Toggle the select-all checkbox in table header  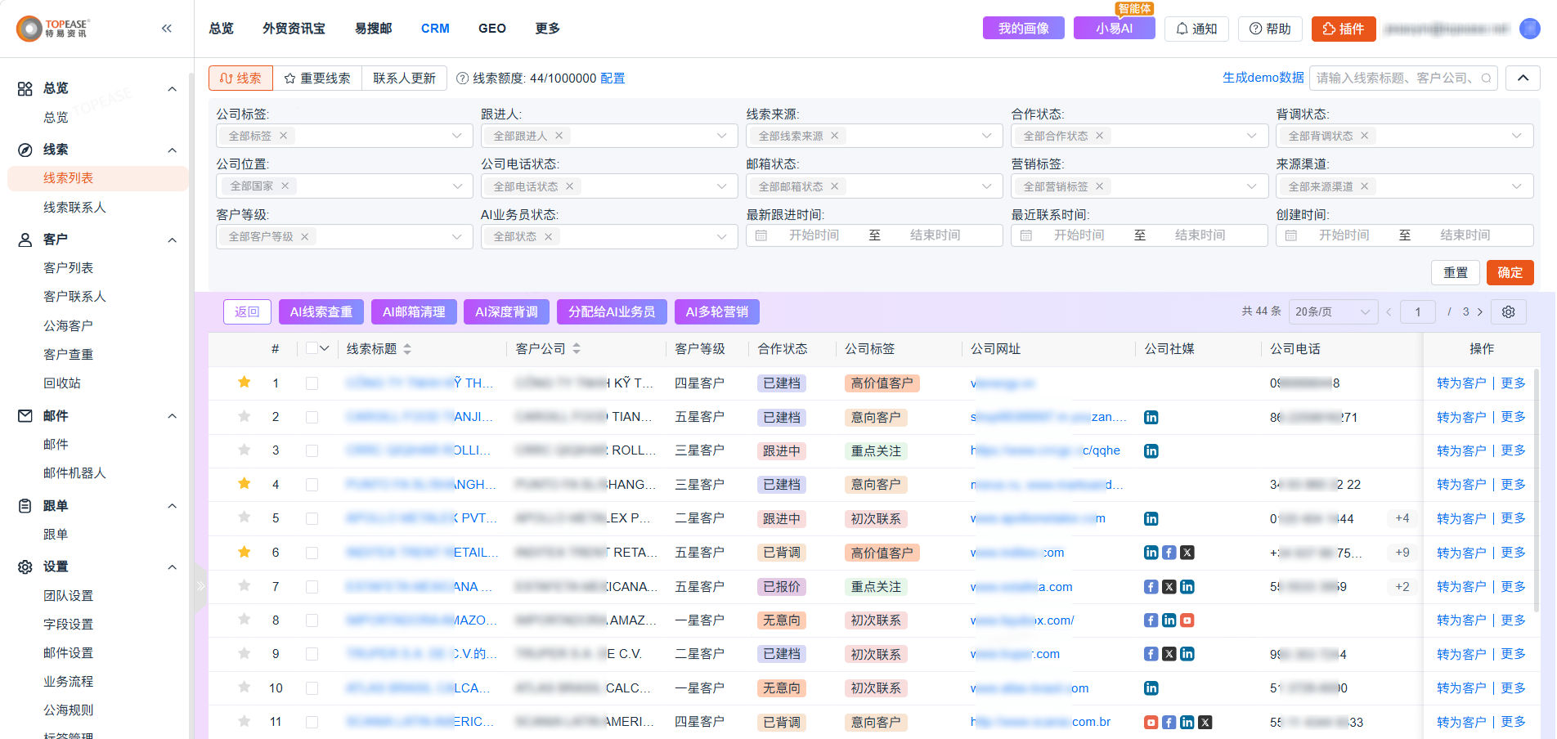point(312,348)
